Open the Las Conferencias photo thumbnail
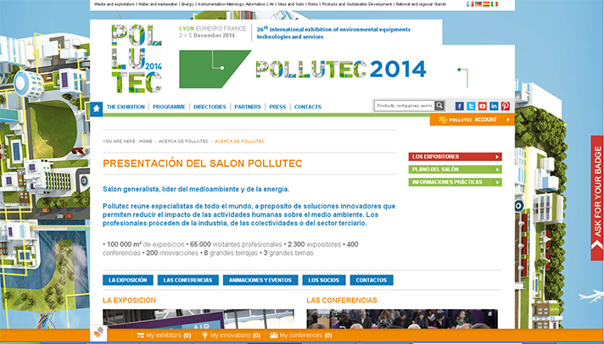Image resolution: width=604 pixels, height=344 pixels. 402,319
